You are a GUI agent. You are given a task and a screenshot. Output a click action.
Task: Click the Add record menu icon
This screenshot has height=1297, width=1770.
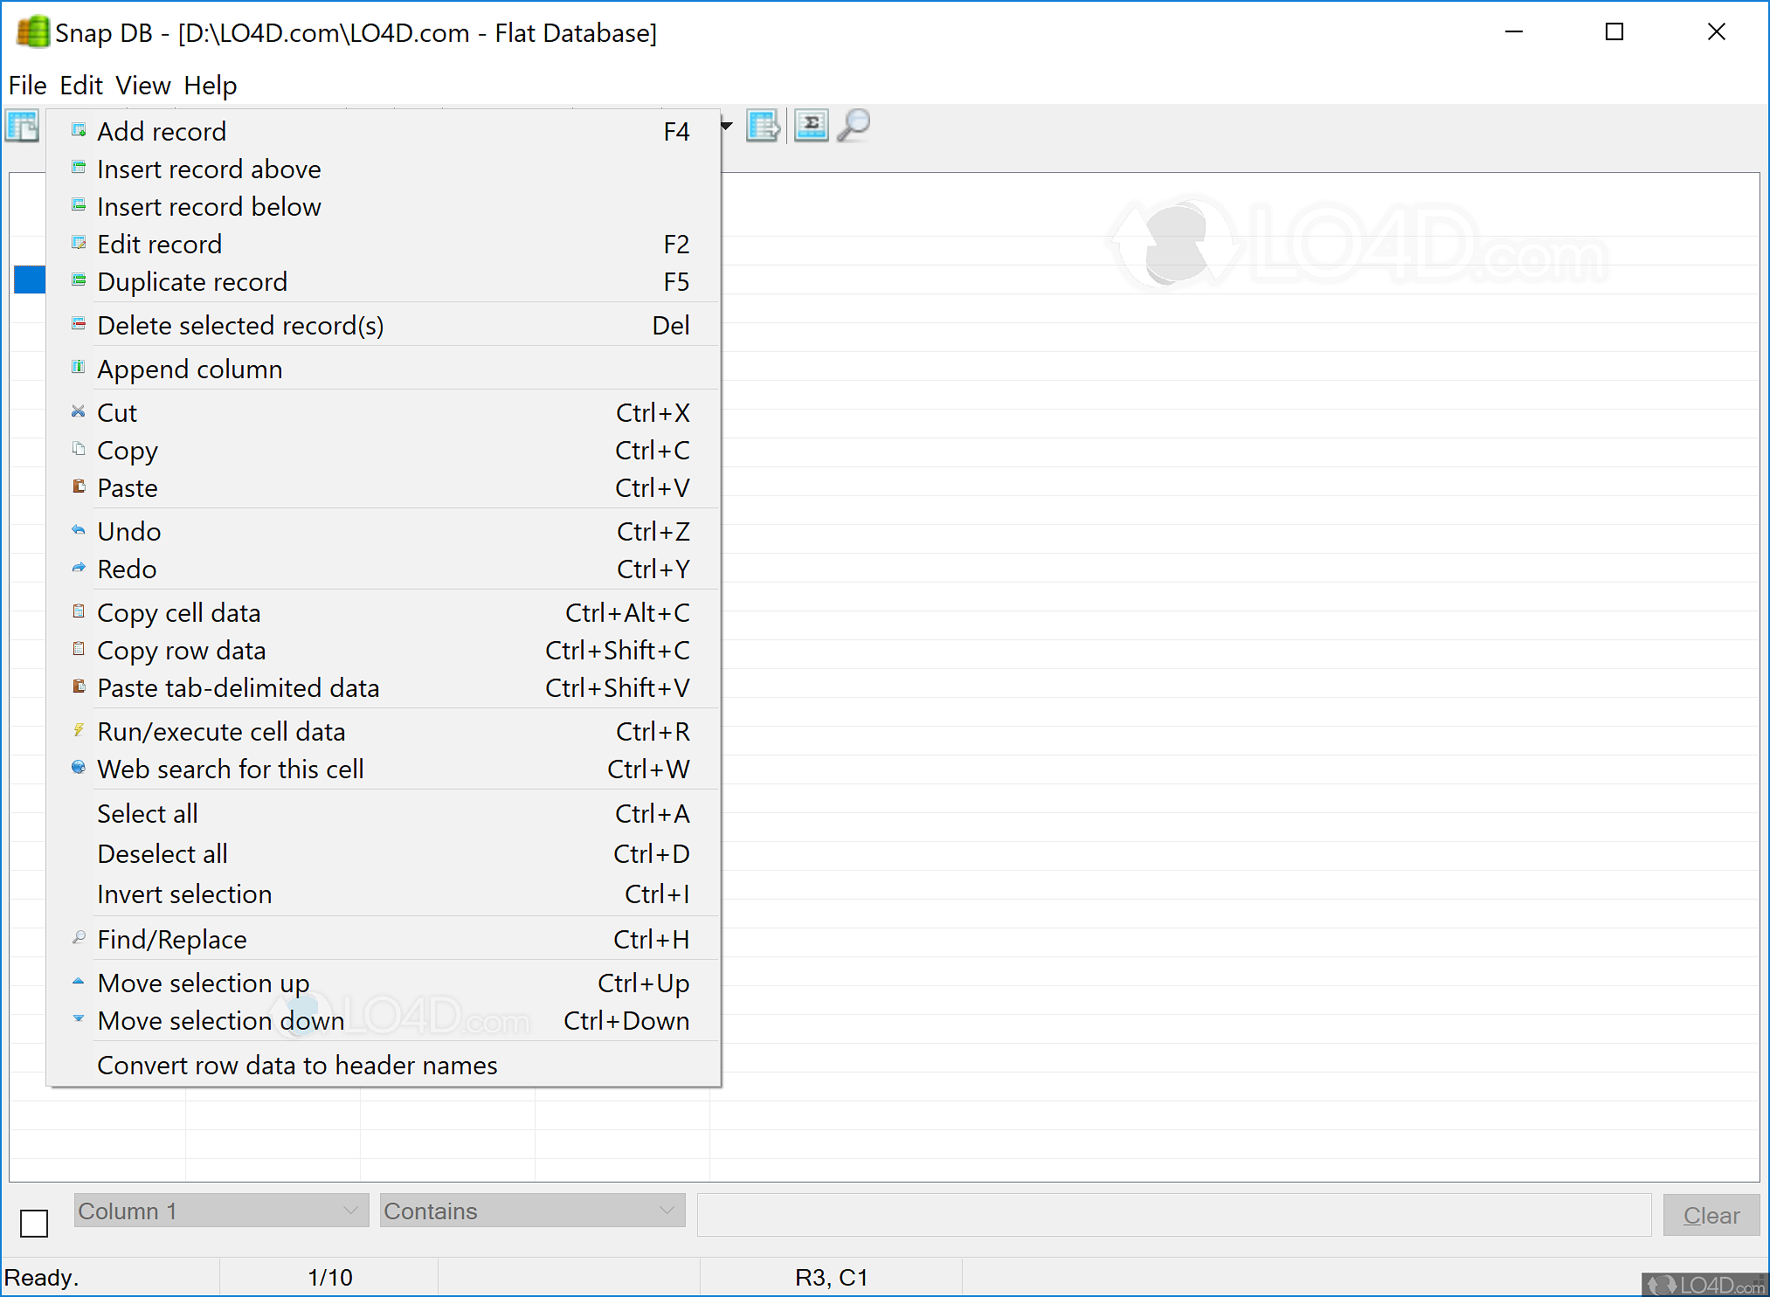click(79, 131)
